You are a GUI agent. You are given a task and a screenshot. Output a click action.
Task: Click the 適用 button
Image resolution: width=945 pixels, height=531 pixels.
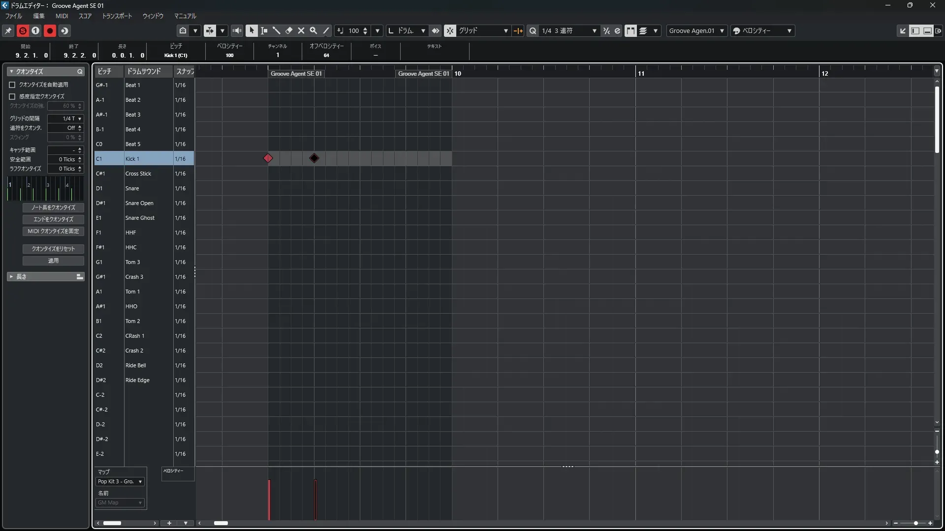(x=53, y=261)
